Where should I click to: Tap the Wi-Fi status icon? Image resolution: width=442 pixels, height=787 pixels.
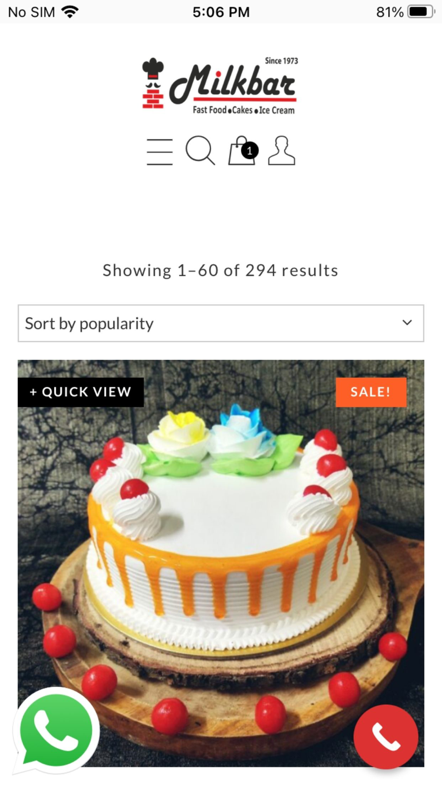click(x=70, y=12)
